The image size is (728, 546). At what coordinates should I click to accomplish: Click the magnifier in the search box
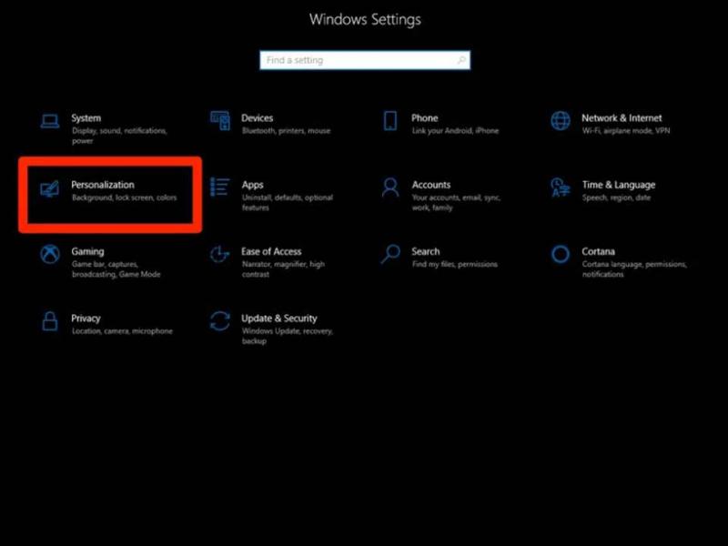[x=460, y=60]
